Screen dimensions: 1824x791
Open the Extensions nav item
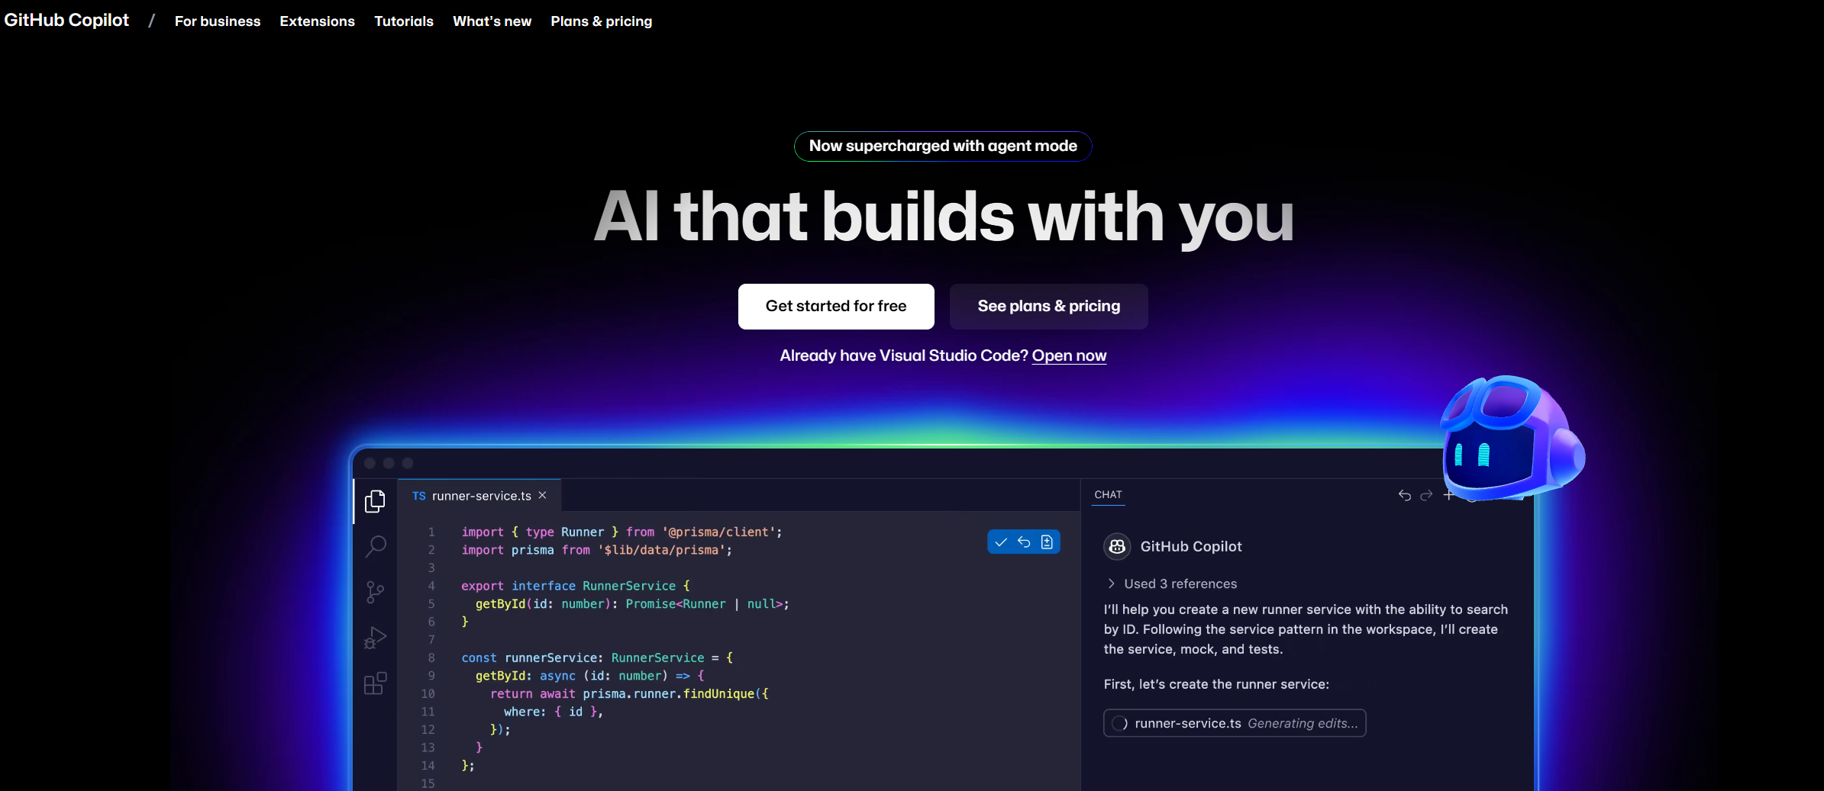point(317,21)
